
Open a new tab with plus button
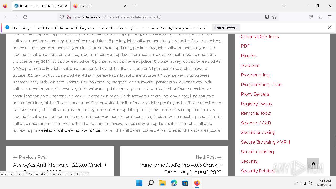pyautogui.click(x=135, y=6)
